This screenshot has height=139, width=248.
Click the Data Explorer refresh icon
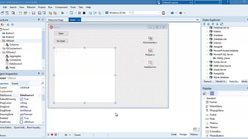[222, 24]
